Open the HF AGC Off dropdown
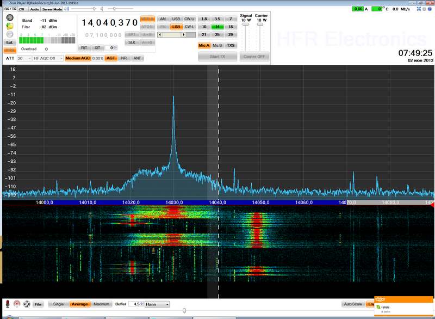The image size is (435, 319). pyautogui.click(x=47, y=58)
